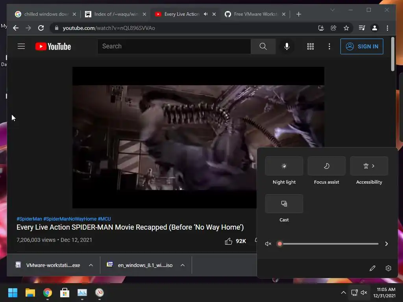
Task: Open the YouTube hamburger guide menu
Action: pos(21,46)
